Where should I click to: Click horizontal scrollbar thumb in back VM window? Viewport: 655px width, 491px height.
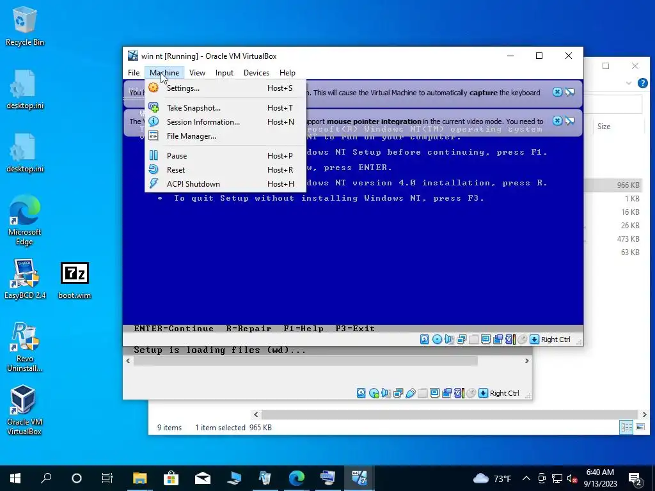click(x=305, y=361)
